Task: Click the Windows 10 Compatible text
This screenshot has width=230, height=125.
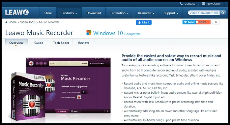Action: (117, 33)
